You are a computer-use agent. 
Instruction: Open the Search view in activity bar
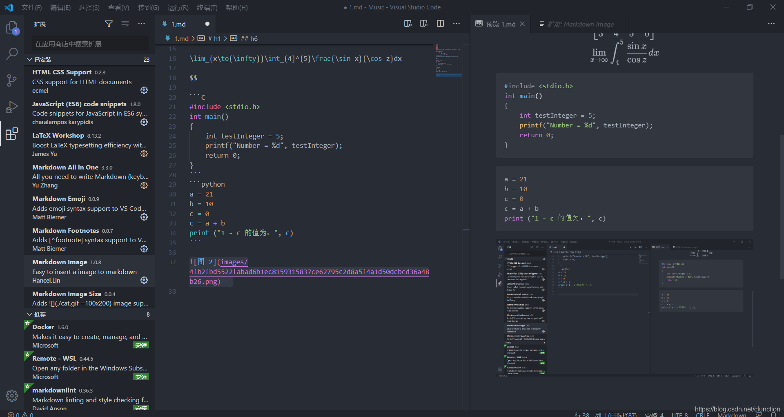pyautogui.click(x=12, y=54)
